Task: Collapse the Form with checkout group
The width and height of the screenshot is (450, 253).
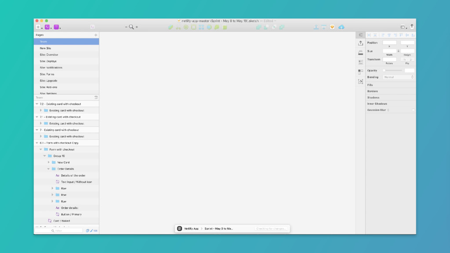Action: point(41,149)
